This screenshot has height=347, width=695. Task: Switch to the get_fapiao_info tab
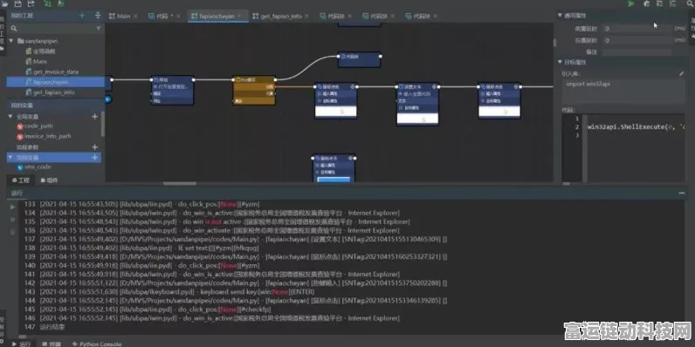(277, 16)
